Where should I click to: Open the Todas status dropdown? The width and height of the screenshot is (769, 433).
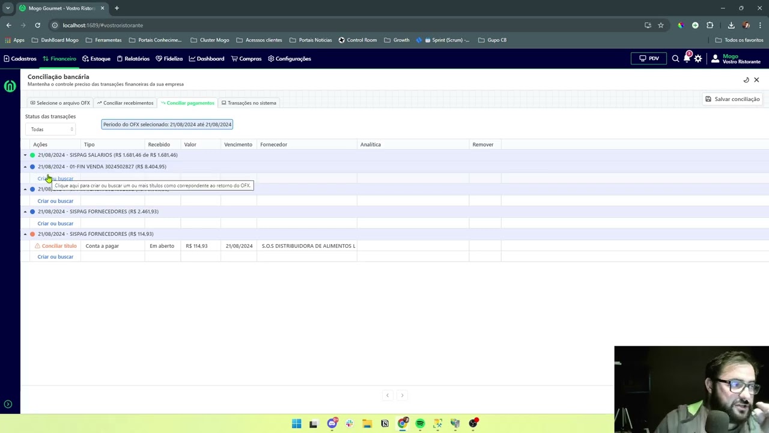[50, 129]
